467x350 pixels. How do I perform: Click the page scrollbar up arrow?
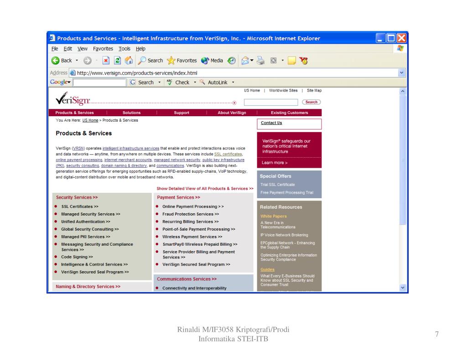pyautogui.click(x=403, y=91)
